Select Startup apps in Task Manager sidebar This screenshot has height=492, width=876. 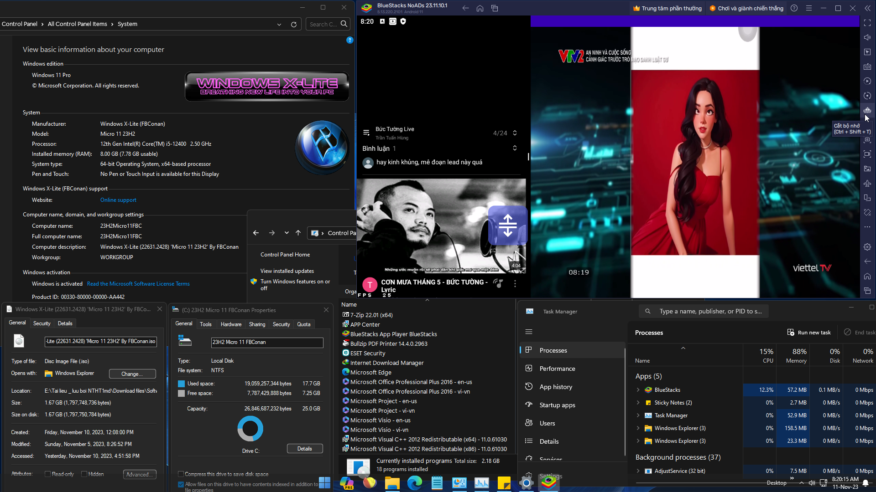[x=572, y=405]
